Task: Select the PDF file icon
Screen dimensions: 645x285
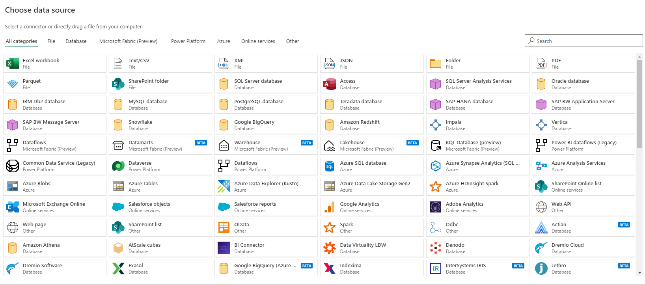Action: click(541, 63)
